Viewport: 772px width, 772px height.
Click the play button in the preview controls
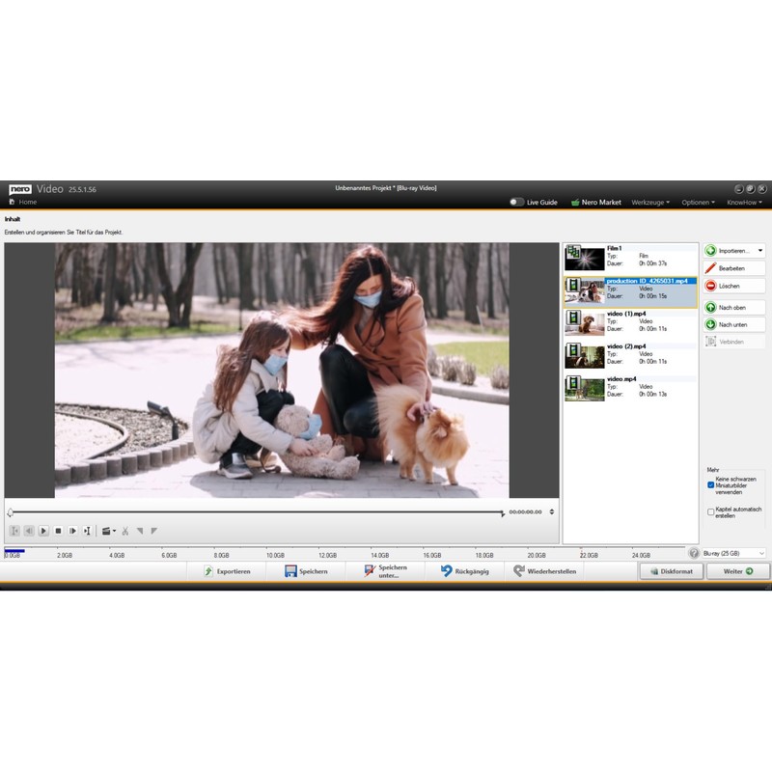[43, 531]
